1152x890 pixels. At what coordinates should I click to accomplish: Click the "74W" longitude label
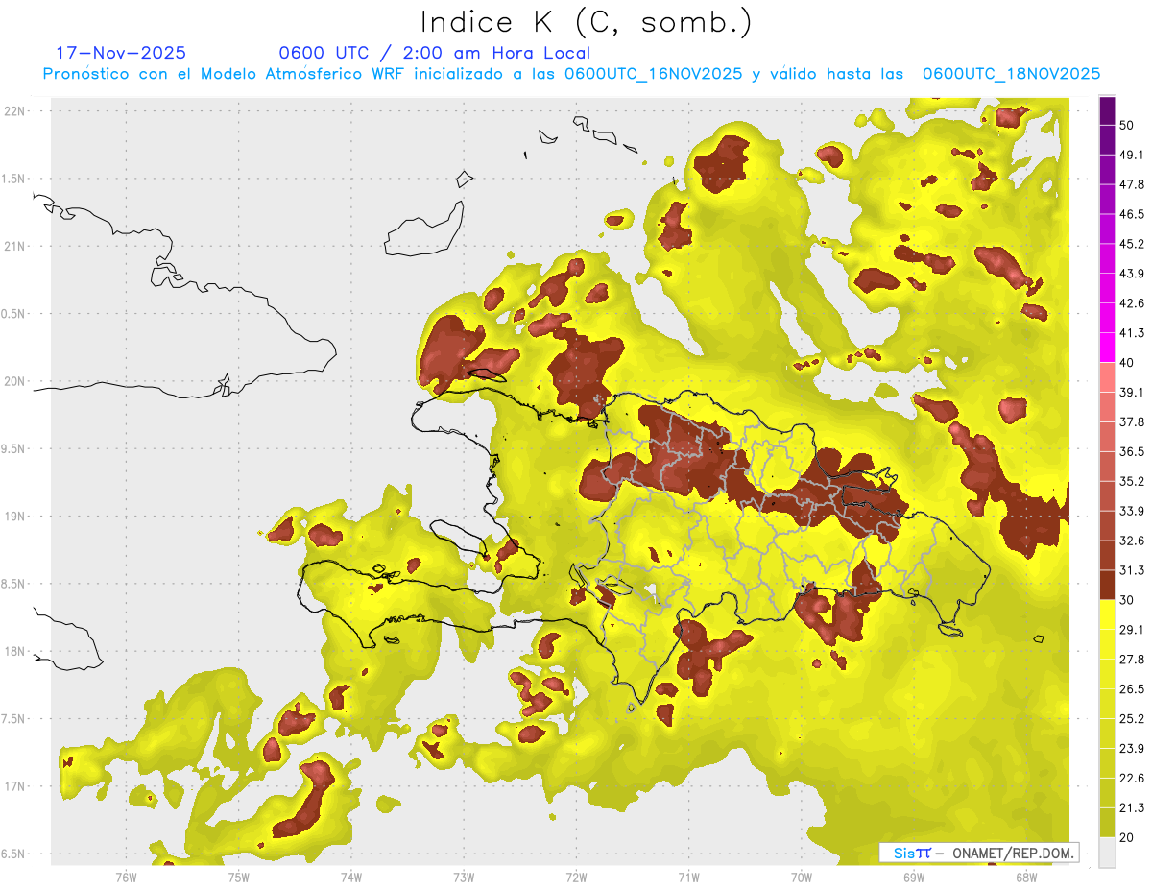pos(351,877)
